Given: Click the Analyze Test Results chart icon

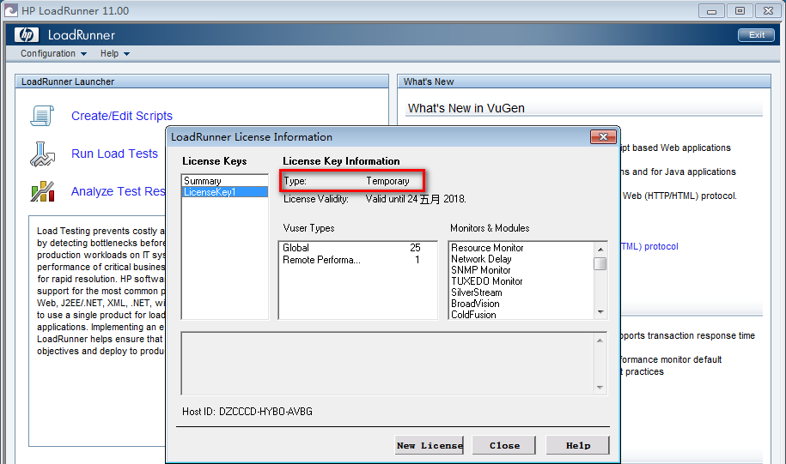Looking at the screenshot, I should pyautogui.click(x=42, y=191).
